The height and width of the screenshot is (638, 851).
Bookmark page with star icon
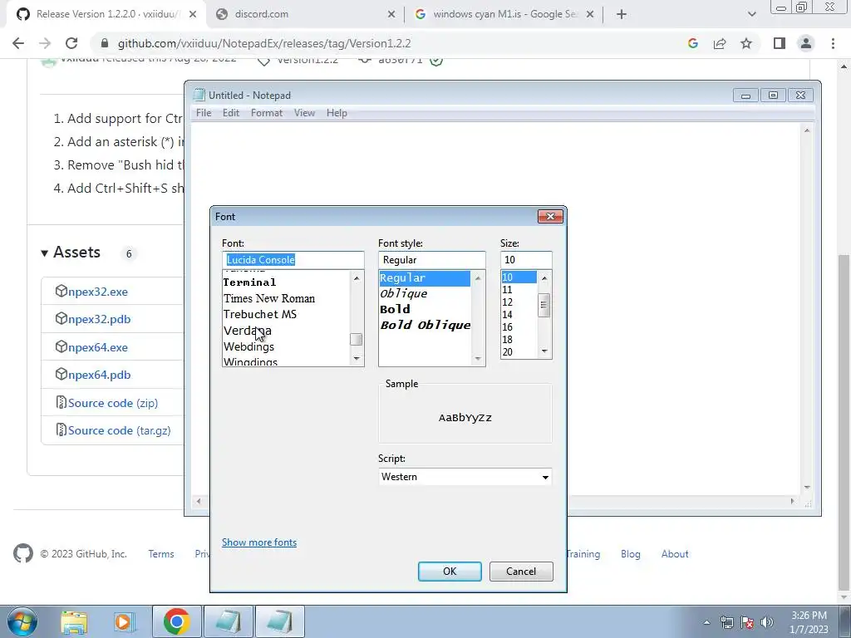coord(746,43)
